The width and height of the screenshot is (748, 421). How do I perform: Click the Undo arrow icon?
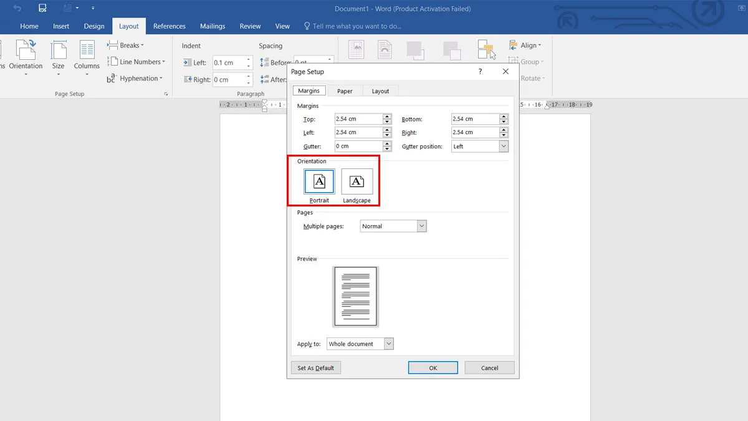pos(17,9)
